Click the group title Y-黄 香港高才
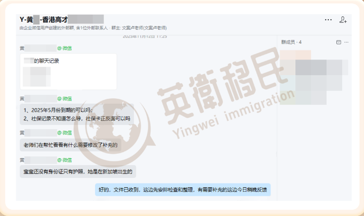The width and height of the screenshot is (364, 216). coord(62,20)
